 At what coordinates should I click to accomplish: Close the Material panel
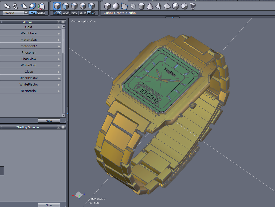pyautogui.click(x=63, y=22)
